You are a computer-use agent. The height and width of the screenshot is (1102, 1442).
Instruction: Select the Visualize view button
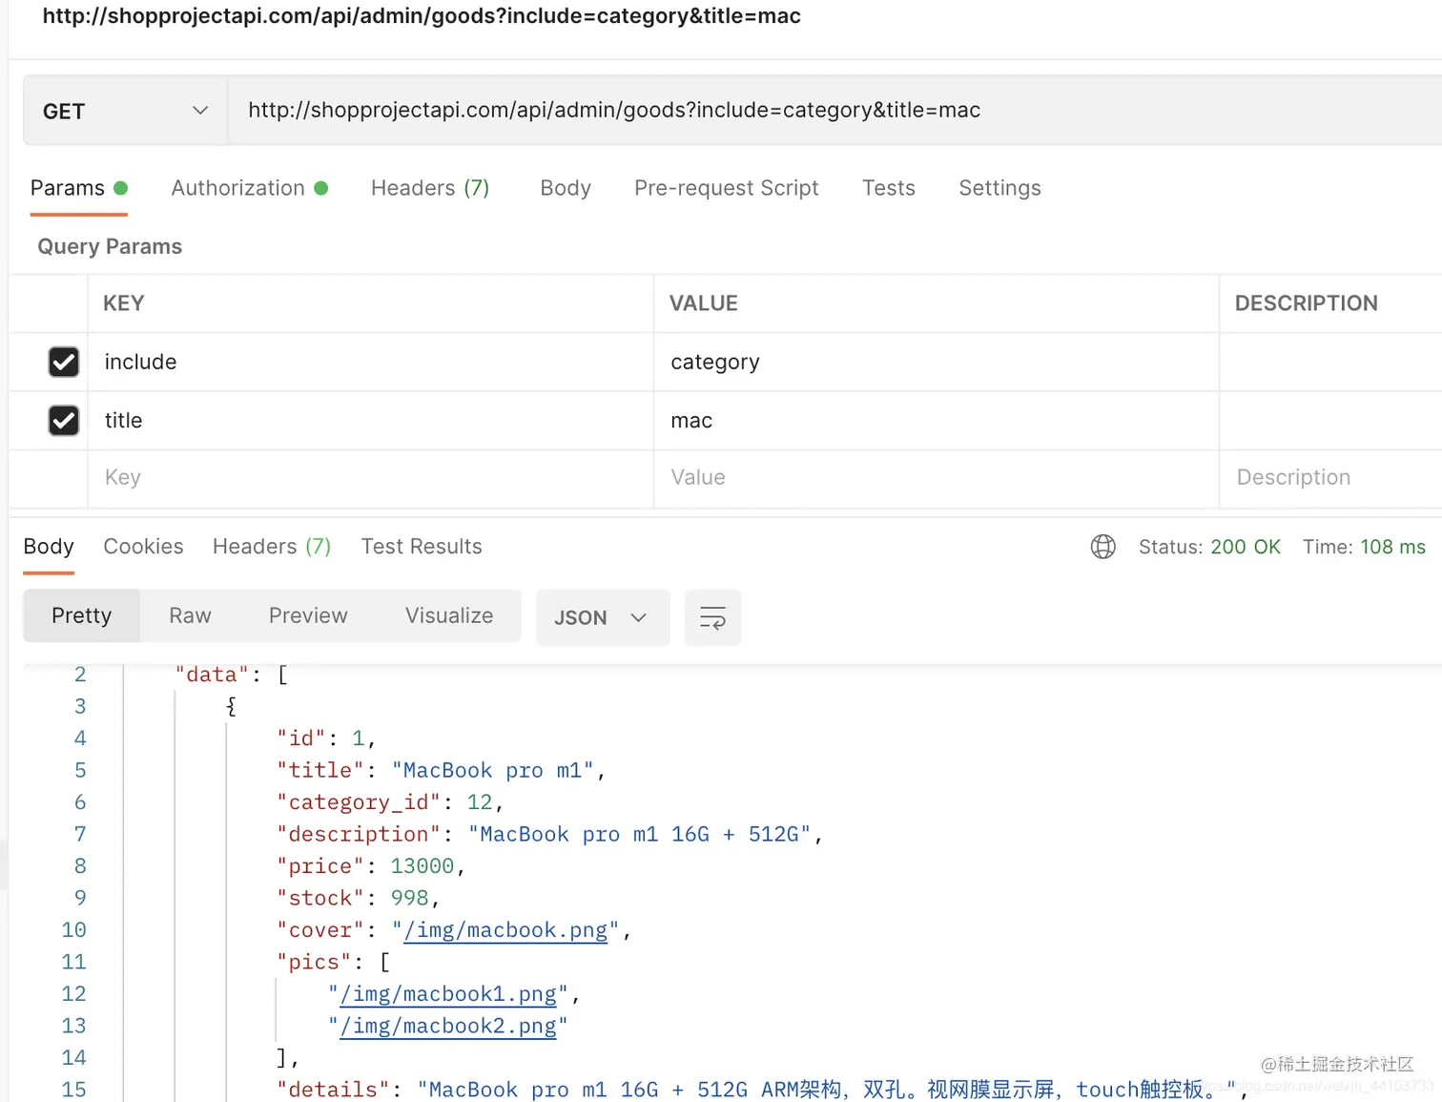449,615
